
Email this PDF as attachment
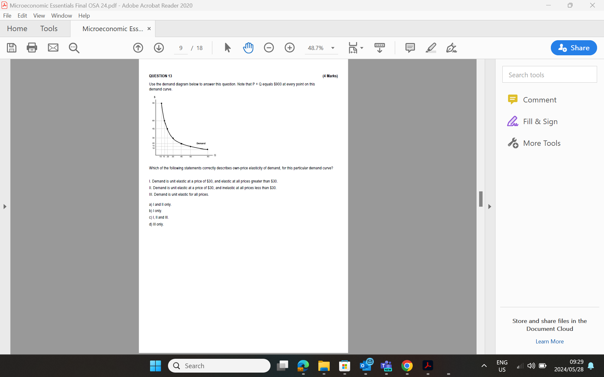coord(53,48)
